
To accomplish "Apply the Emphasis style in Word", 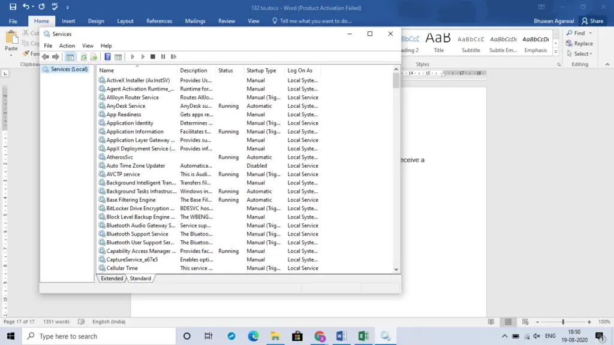I will [535, 43].
